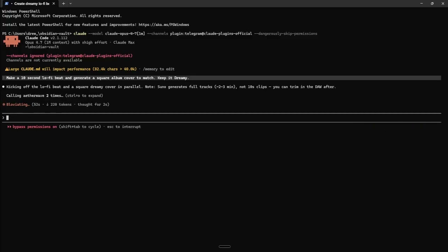Image resolution: width=448 pixels, height=252 pixels.
Task: Click the warning triangle beside Large CLAUDE.md
Action: pyautogui.click(x=7, y=69)
